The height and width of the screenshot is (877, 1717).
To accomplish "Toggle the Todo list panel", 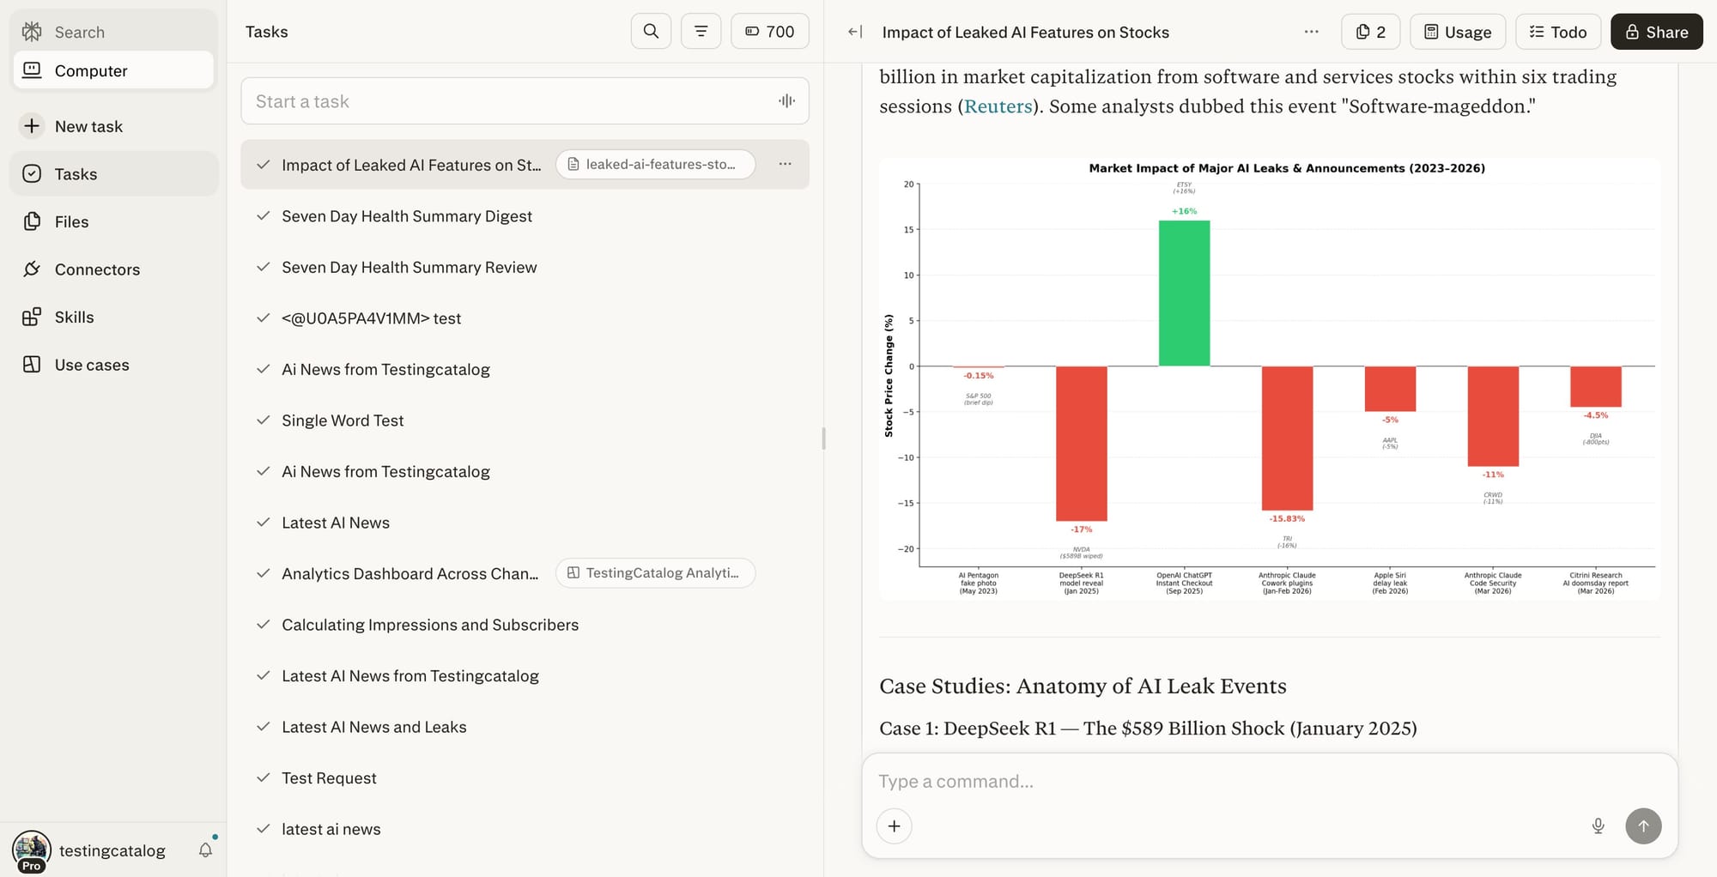I will [1557, 32].
